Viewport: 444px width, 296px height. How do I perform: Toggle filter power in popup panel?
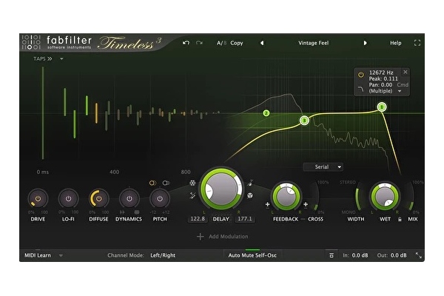[x=361, y=75]
